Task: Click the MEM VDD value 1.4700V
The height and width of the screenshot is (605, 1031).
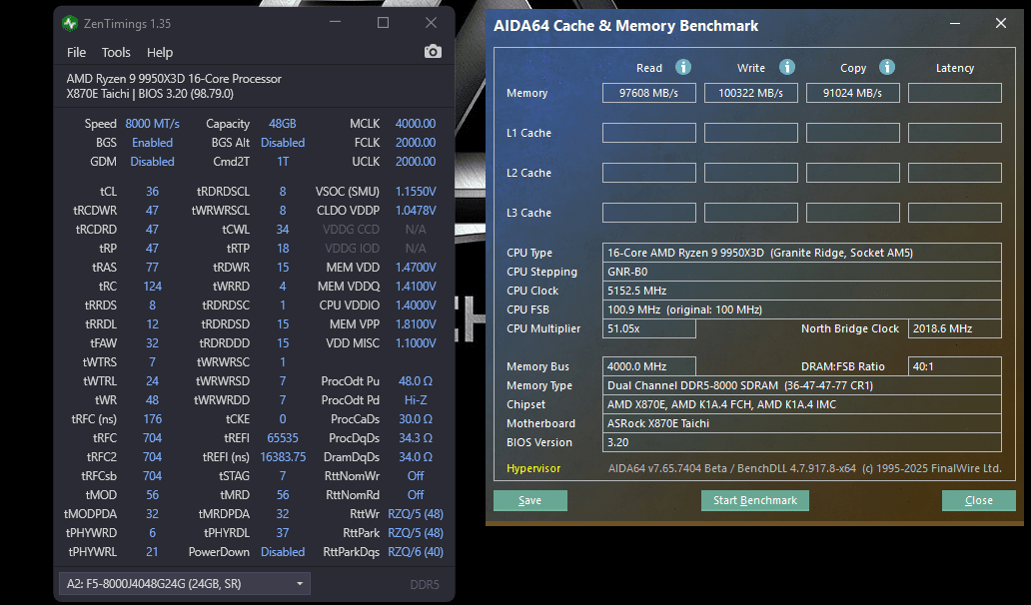Action: pos(416,268)
